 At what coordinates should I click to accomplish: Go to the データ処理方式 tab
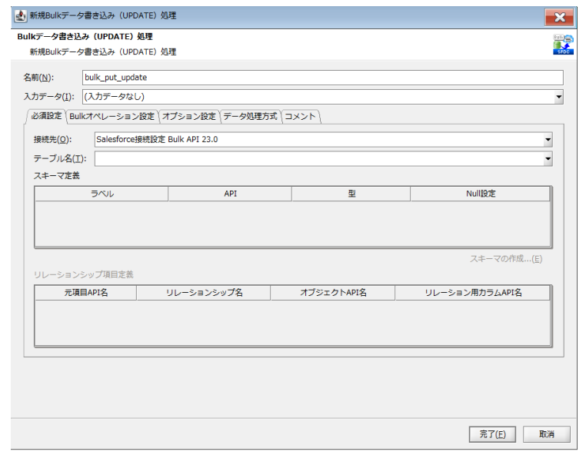[x=250, y=117]
